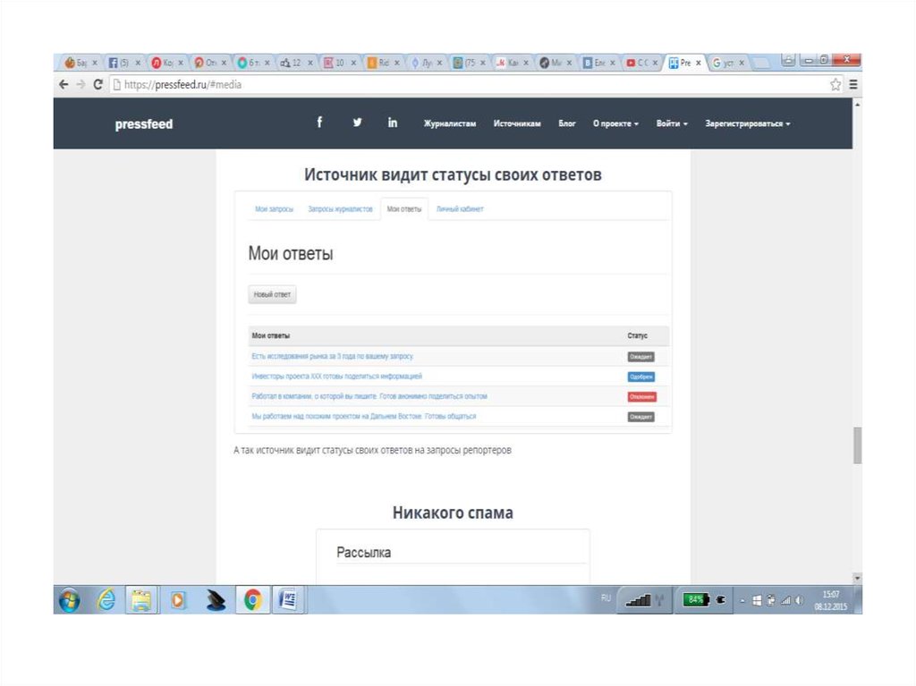Image resolution: width=916 pixels, height=686 pixels.
Task: Open the Facebook icon in site header
Action: point(319,123)
